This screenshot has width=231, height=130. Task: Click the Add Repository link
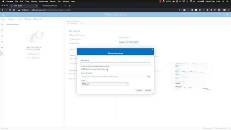click(34, 54)
